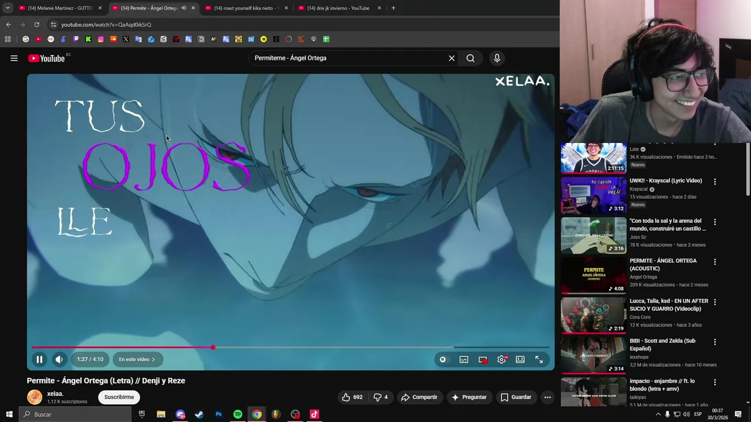Open Photoshop from the taskbar
The width and height of the screenshot is (751, 422).
point(218,414)
